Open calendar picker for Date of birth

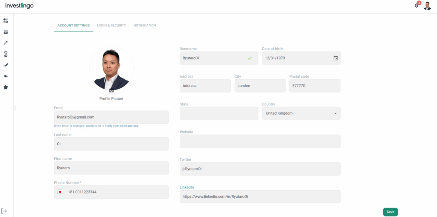point(335,58)
